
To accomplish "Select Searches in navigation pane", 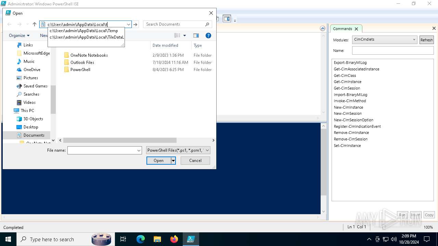I will 31,94.
